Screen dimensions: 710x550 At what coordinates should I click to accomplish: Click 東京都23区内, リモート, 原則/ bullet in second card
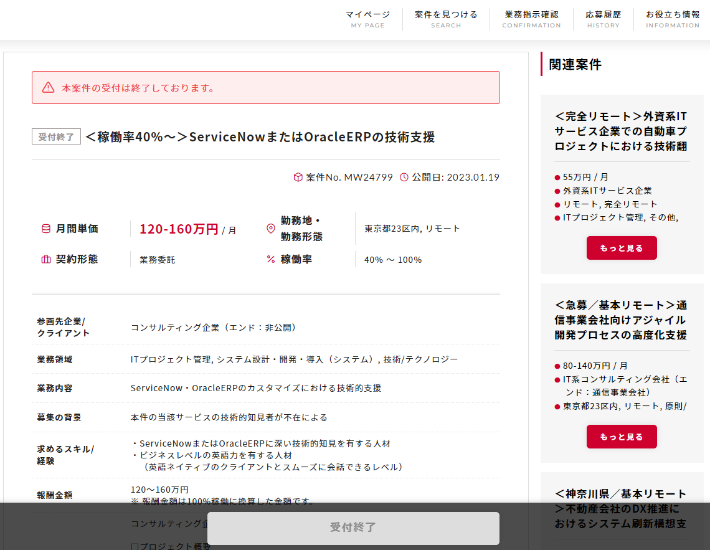click(x=625, y=407)
